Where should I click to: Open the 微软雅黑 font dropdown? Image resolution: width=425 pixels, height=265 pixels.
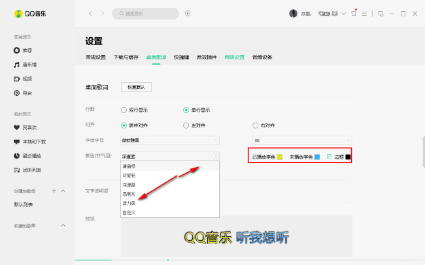click(170, 140)
